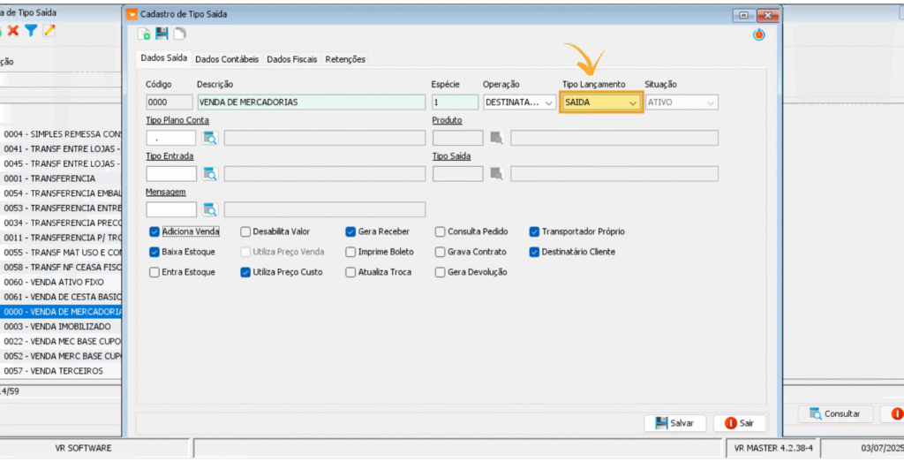This screenshot has height=462, width=904.
Task: Switch to the Dados Saída tab
Action: tap(163, 58)
